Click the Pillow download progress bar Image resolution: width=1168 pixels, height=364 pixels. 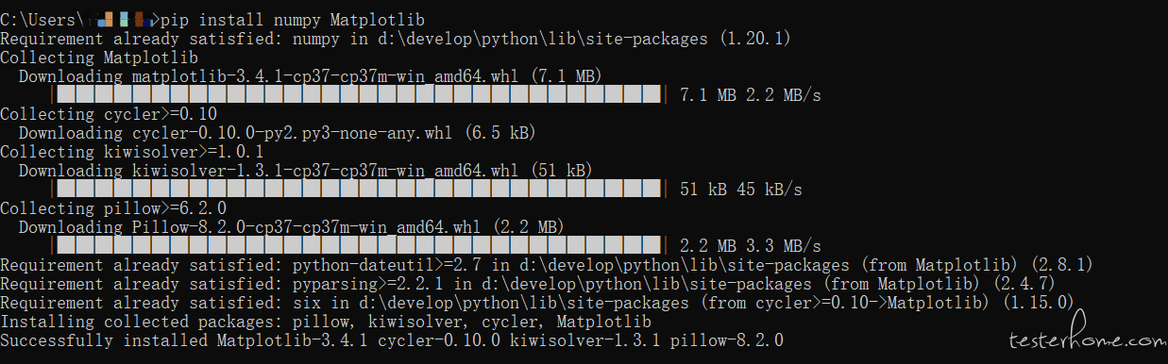coord(363,245)
